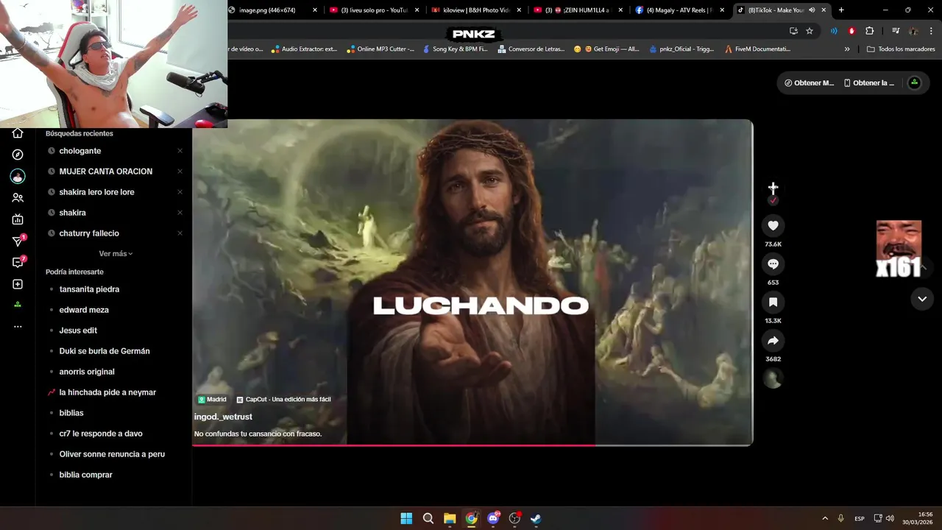Share the video using the arrow icon
Viewport: 942px width, 530px height.
[773, 341]
